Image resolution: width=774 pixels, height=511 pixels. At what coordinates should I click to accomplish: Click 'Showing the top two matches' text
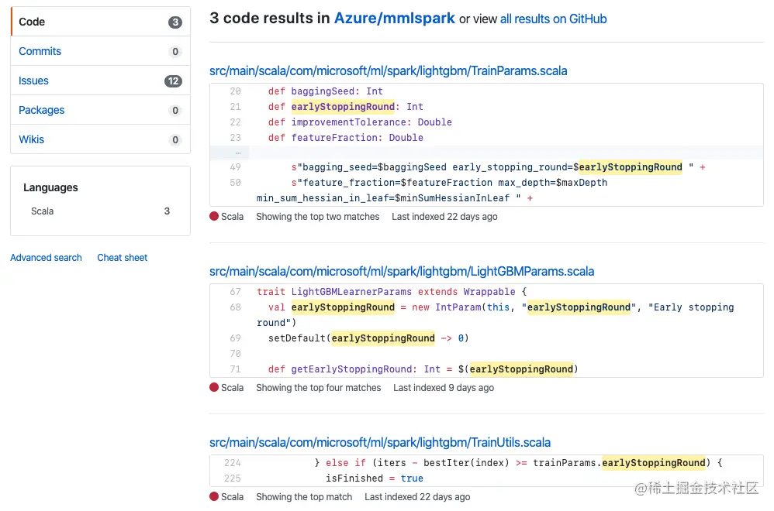(317, 217)
